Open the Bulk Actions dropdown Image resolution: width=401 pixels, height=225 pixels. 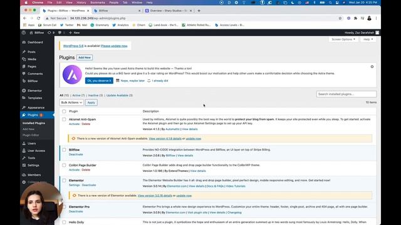pyautogui.click(x=71, y=102)
